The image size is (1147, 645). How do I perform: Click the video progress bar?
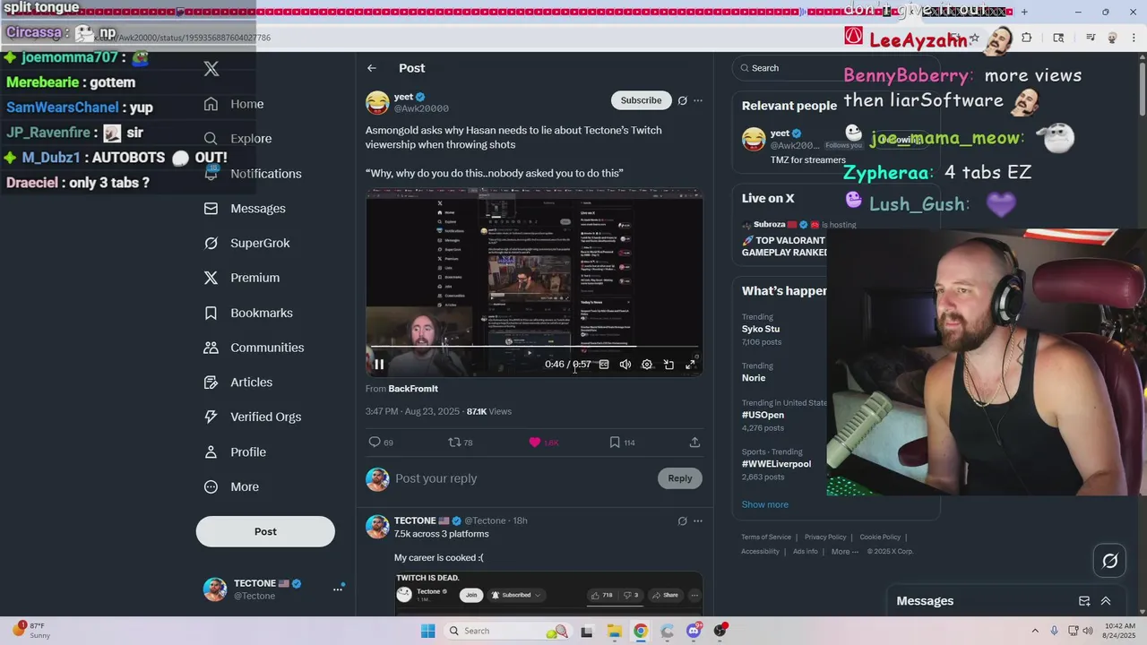coord(534,346)
